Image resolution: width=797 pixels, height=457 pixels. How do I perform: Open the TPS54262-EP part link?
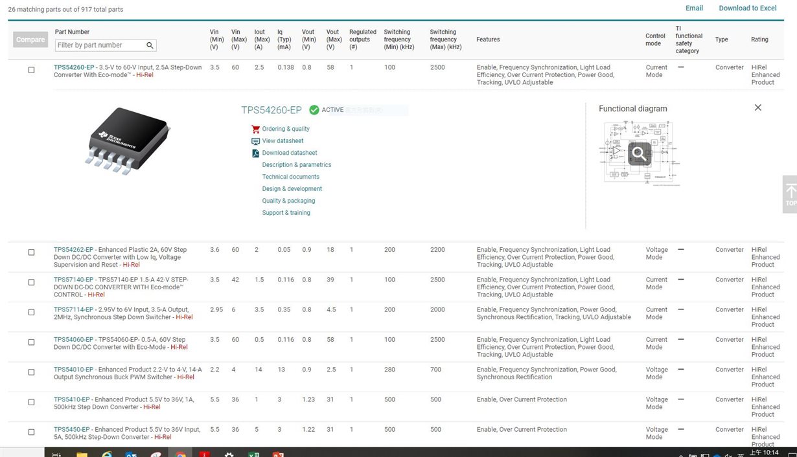coord(74,250)
